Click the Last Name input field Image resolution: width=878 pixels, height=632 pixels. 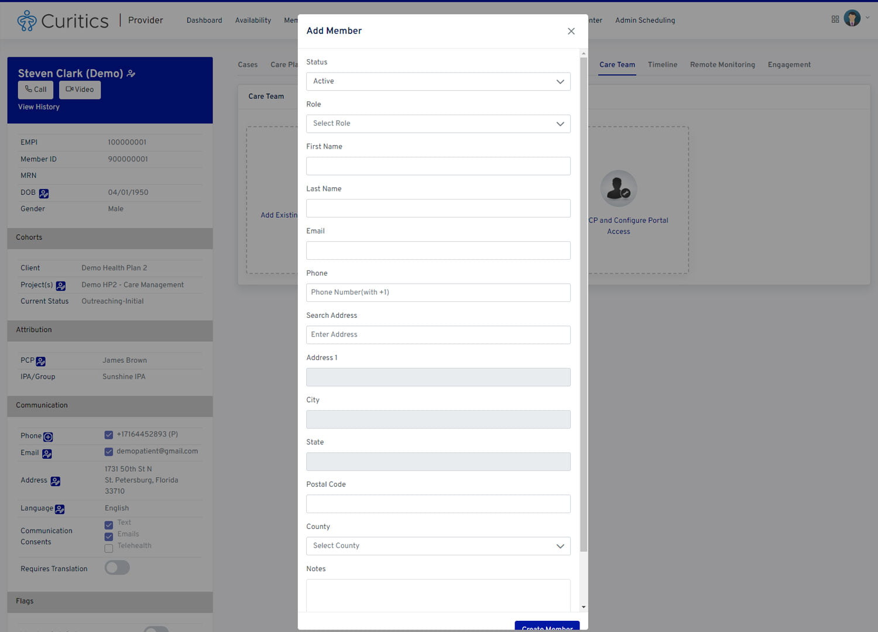pyautogui.click(x=438, y=208)
